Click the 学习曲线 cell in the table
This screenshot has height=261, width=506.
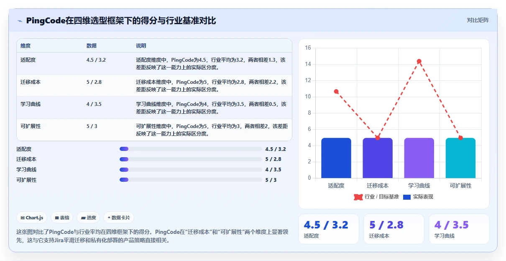(x=31, y=104)
